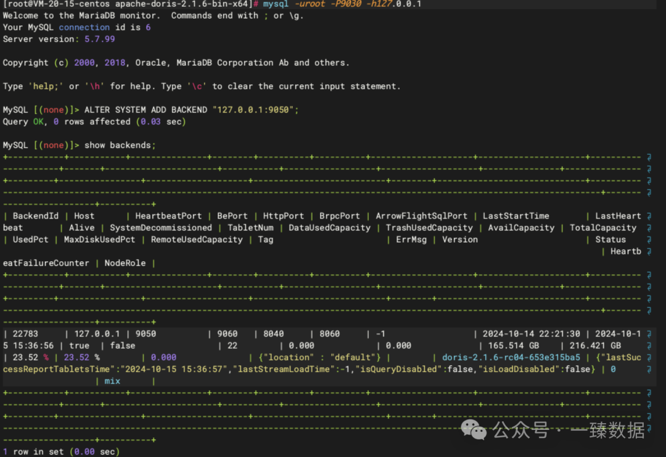Click the NodeRole column header
666x457 pixels.
click(x=125, y=263)
